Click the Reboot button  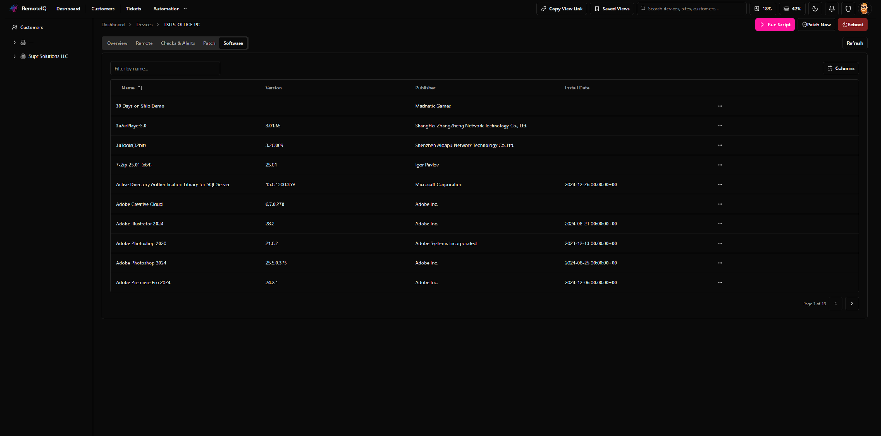pos(853,25)
